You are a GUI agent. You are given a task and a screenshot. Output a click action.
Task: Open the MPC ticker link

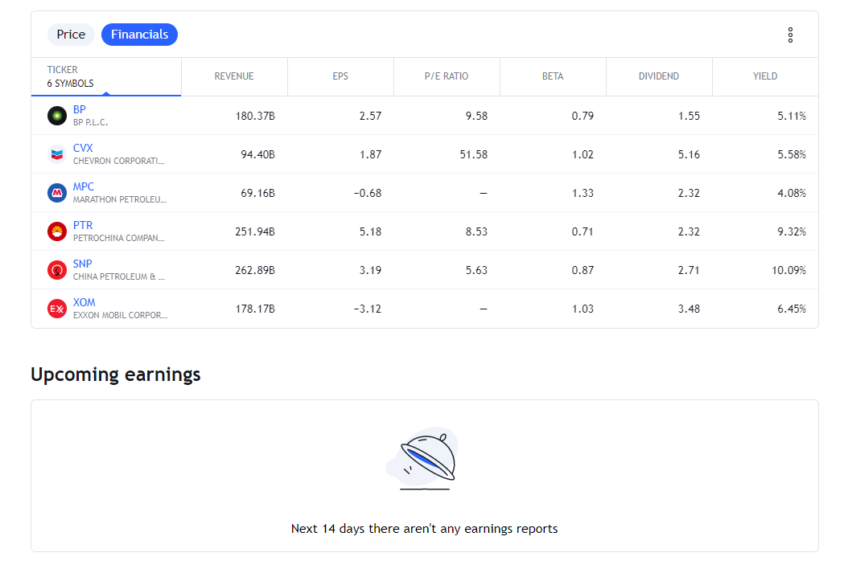(84, 186)
